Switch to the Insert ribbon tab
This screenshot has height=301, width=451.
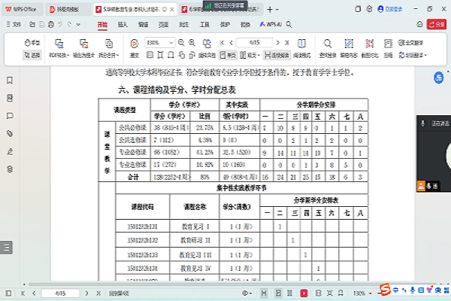coord(123,25)
